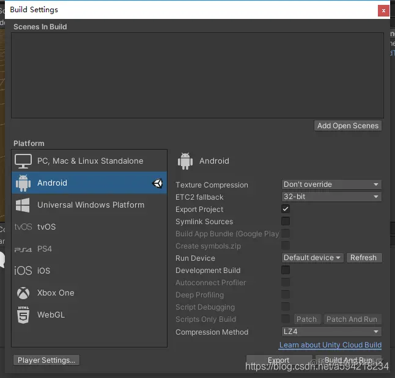Screen dimensions: 395x378
Task: Click the Symlink Sources label
Action: pyautogui.click(x=204, y=222)
